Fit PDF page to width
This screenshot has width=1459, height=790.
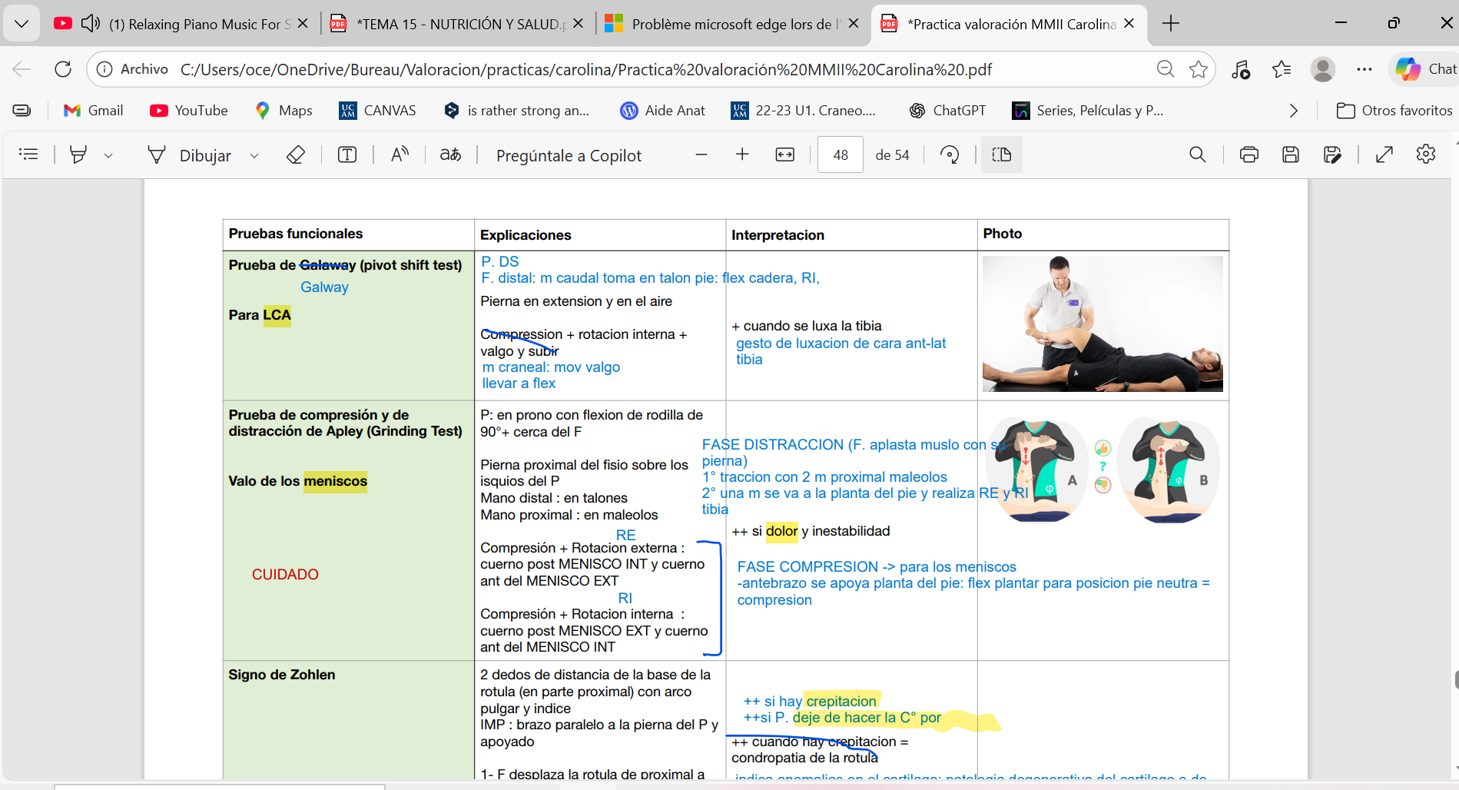(785, 154)
